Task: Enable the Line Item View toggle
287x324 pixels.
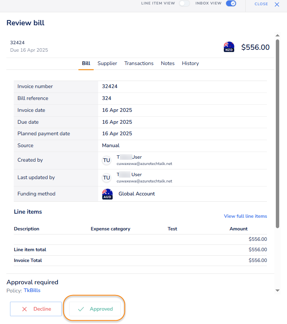Action: click(x=184, y=3)
